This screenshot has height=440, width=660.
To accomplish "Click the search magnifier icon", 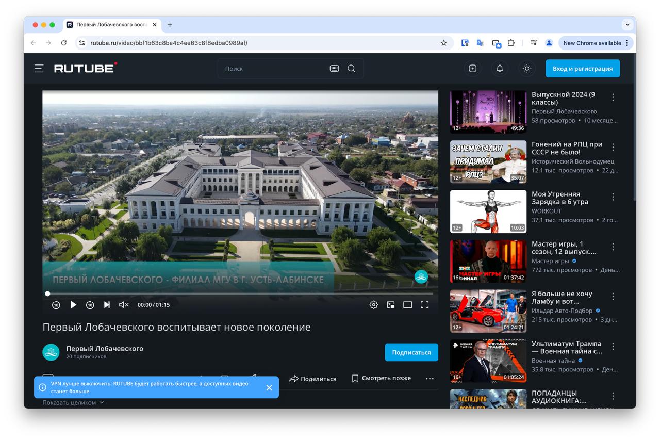I will point(352,69).
